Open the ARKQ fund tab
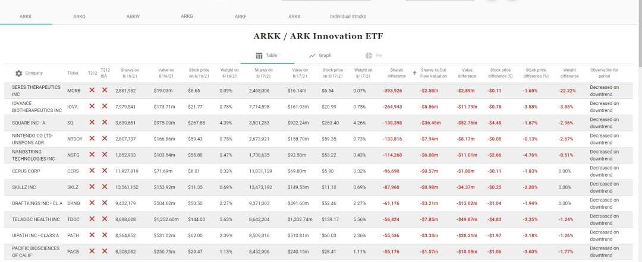 (79, 17)
